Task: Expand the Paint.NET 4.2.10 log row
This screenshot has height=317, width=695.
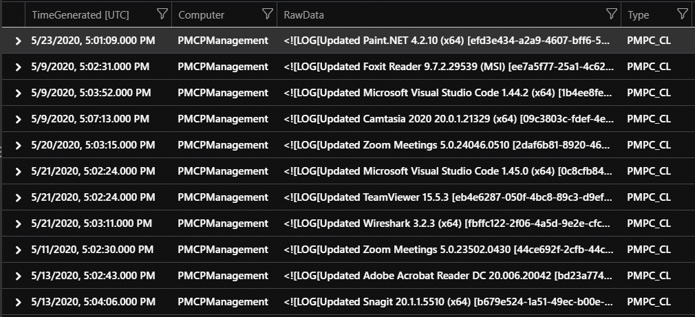Action: (18, 41)
